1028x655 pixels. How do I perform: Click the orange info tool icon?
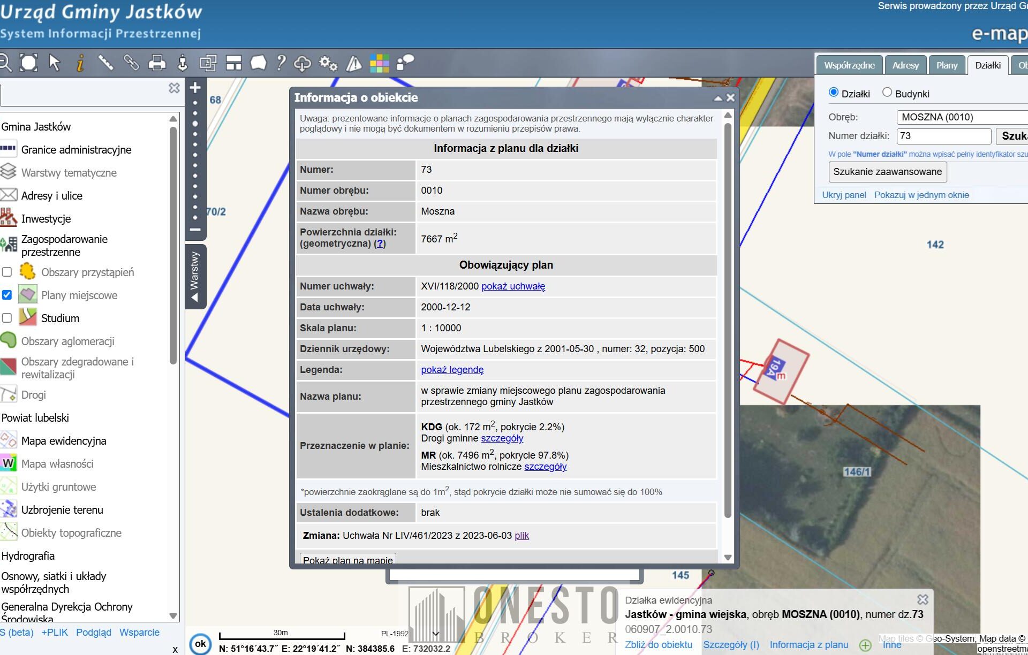[x=80, y=63]
